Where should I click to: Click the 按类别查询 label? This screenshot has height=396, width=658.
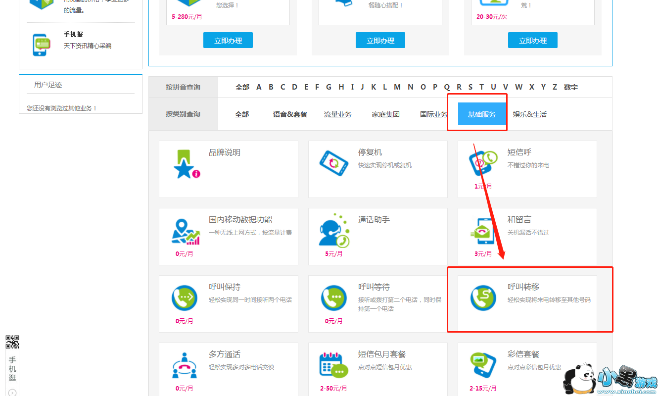point(183,114)
